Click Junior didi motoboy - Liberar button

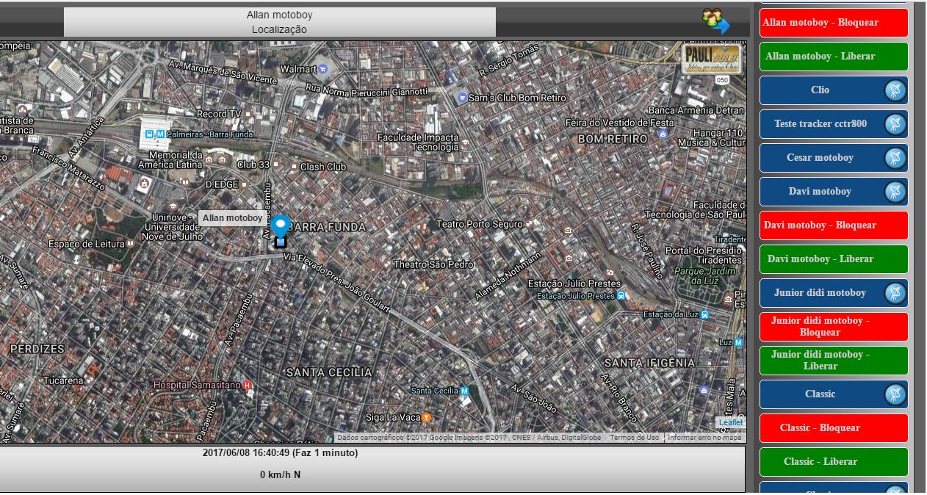pos(834,361)
